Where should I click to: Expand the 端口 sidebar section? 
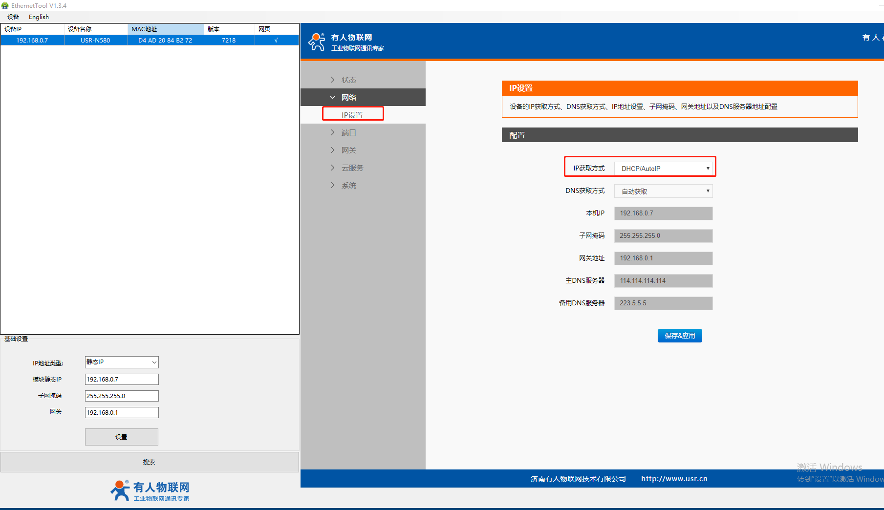(348, 132)
